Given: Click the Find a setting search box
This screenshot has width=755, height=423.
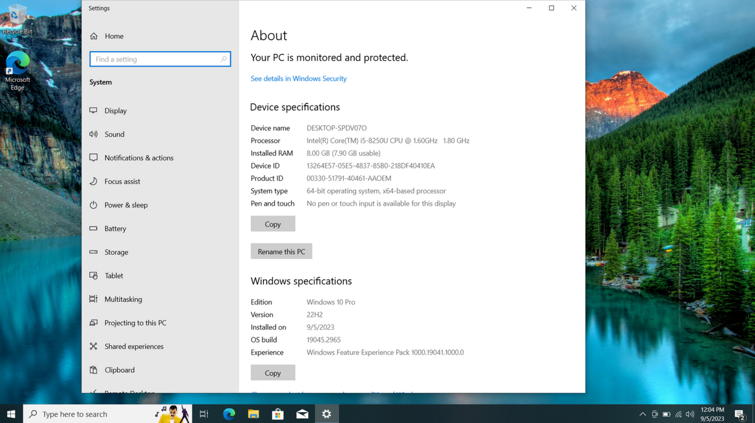Looking at the screenshot, I should (160, 59).
